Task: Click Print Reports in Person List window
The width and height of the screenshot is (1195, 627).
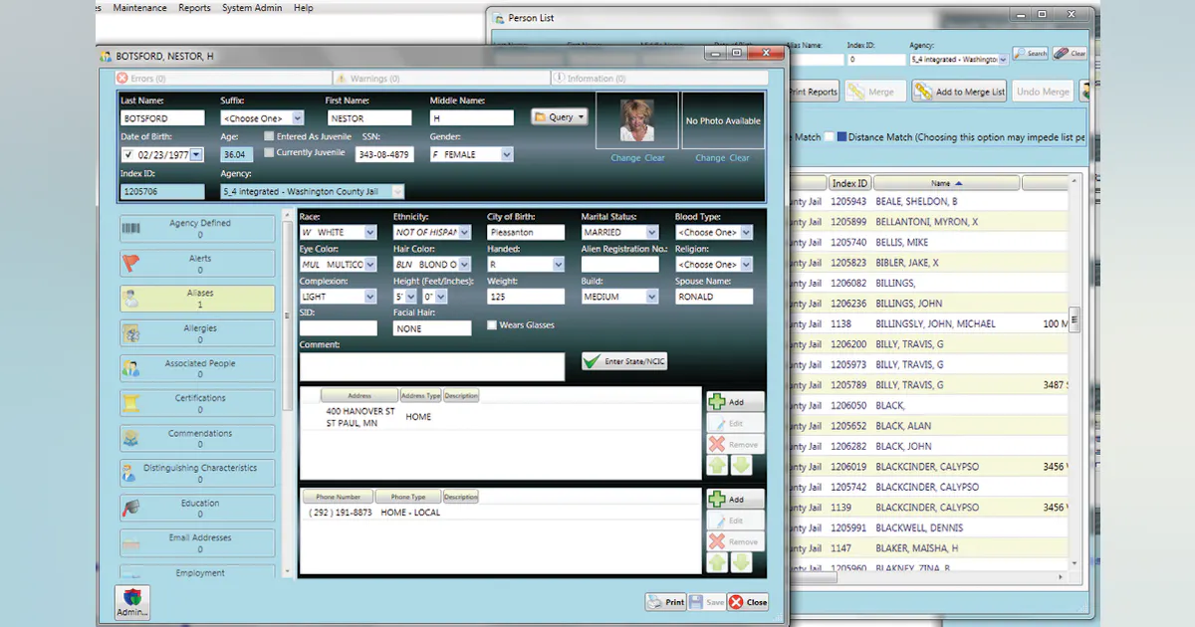Action: pyautogui.click(x=813, y=92)
